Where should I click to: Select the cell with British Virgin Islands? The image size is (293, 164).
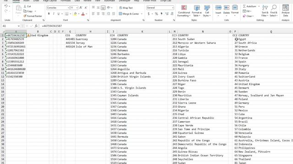tap(142, 77)
